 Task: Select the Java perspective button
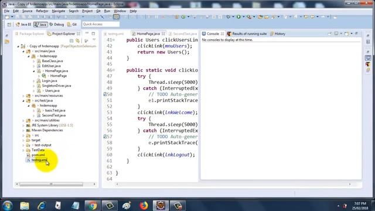(40, 25)
